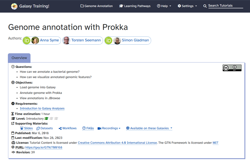Open the Slides supporting material

coord(27,128)
